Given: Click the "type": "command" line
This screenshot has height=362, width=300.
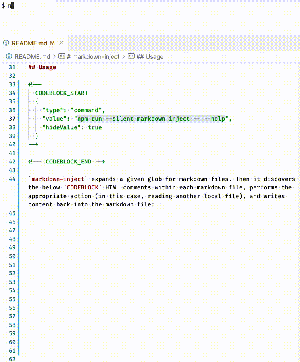Looking at the screenshot, I should coord(74,110).
